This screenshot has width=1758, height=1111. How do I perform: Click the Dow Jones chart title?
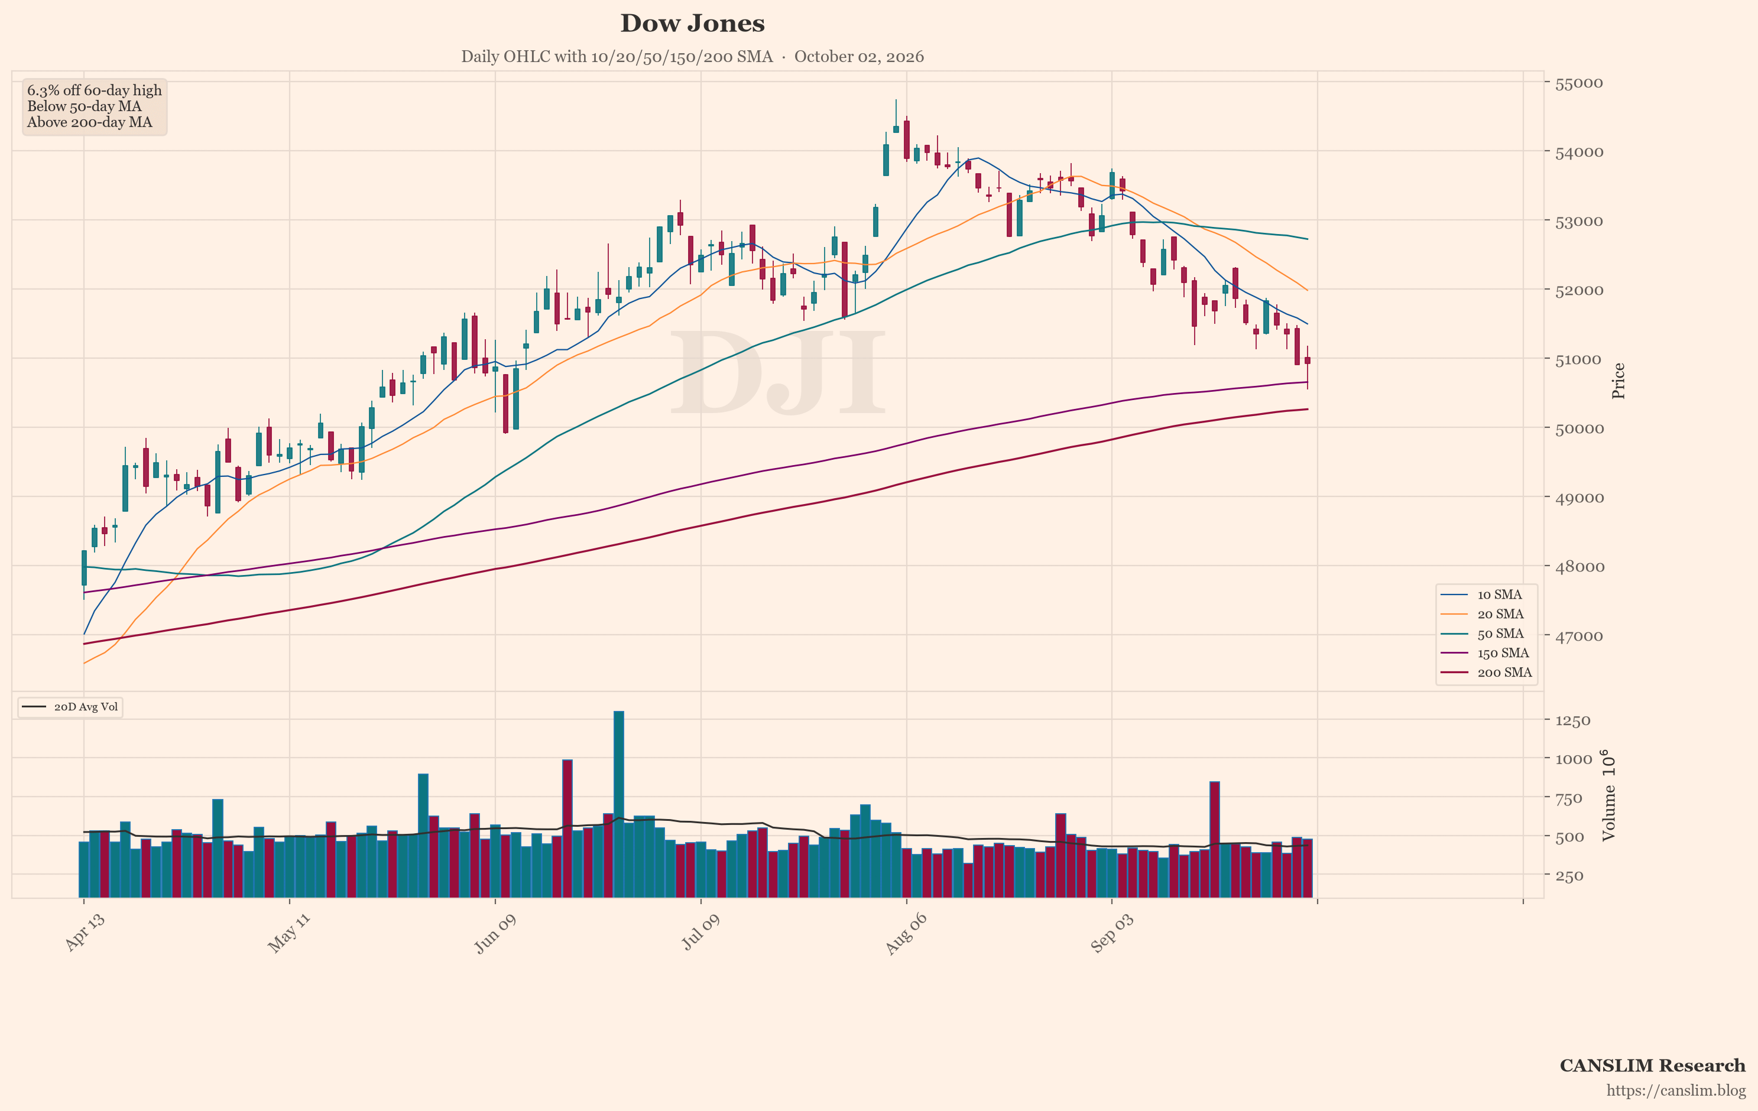pyautogui.click(x=692, y=24)
